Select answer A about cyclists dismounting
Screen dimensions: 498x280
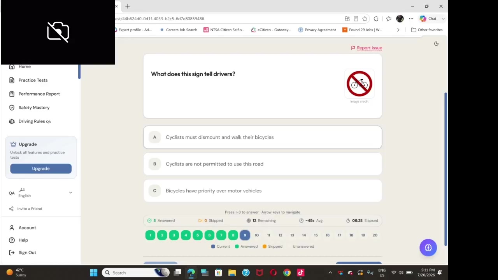coord(263,137)
